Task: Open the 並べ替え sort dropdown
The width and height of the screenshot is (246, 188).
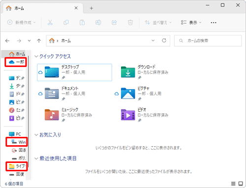Action: pos(158,23)
